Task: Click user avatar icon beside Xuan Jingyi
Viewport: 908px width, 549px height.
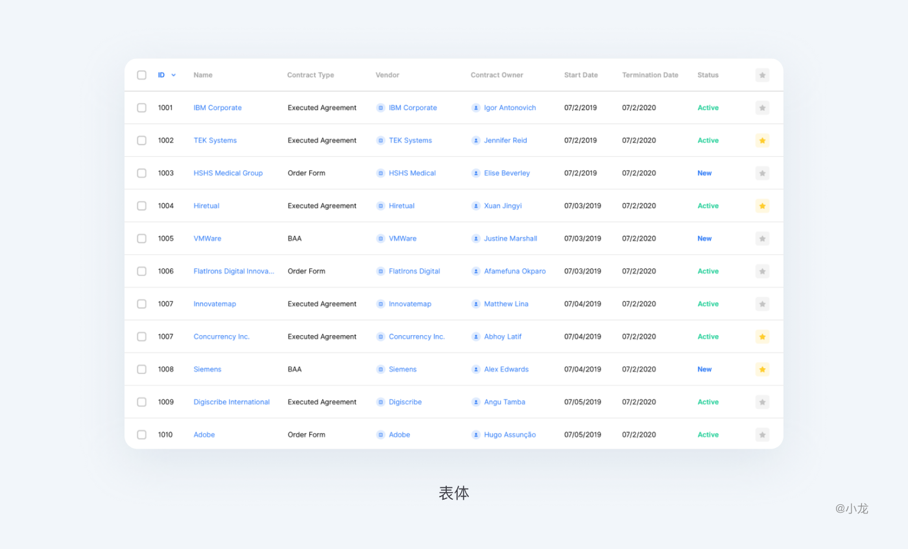Action: (x=476, y=206)
